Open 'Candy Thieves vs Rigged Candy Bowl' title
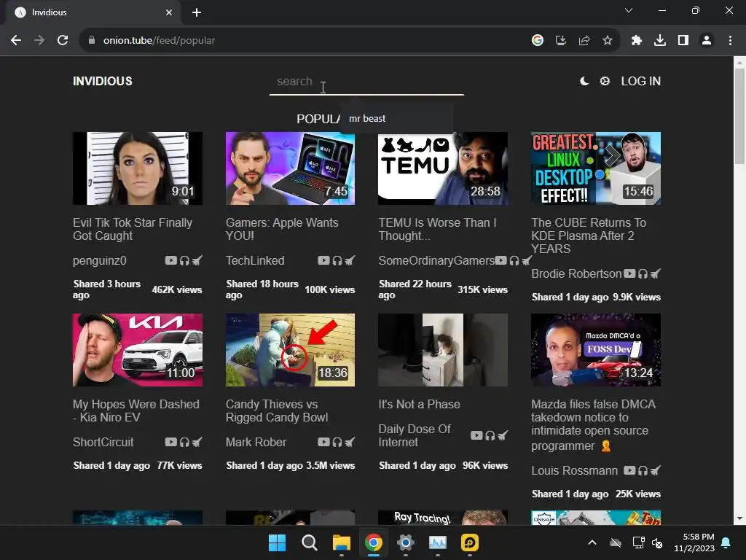The height and width of the screenshot is (560, 746). [277, 411]
